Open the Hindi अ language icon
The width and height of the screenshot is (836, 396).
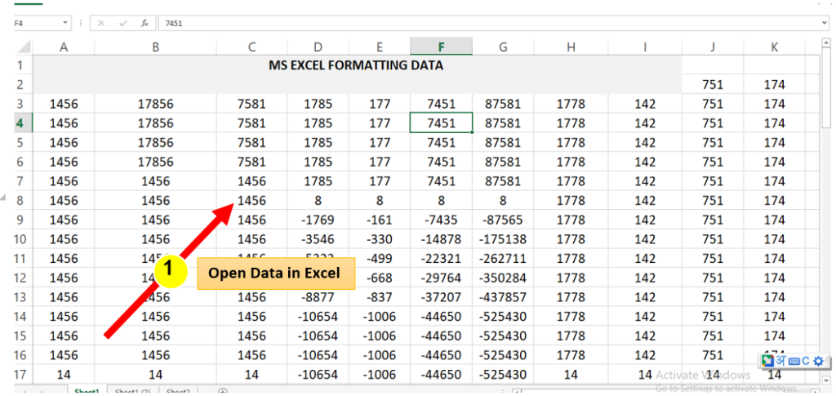(x=781, y=361)
